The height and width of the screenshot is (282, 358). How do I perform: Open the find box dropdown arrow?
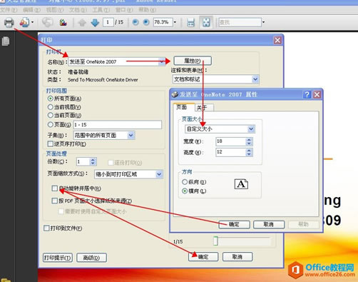(x=263, y=22)
